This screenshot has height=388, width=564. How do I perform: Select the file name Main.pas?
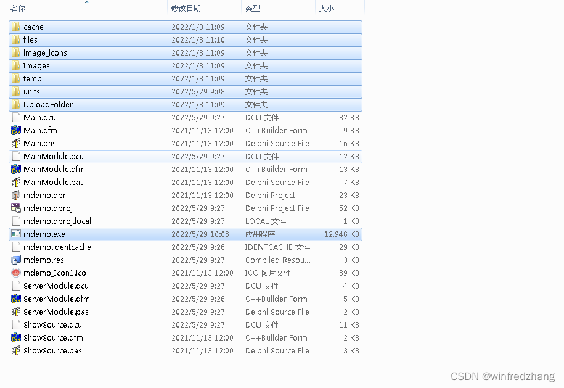39,144
